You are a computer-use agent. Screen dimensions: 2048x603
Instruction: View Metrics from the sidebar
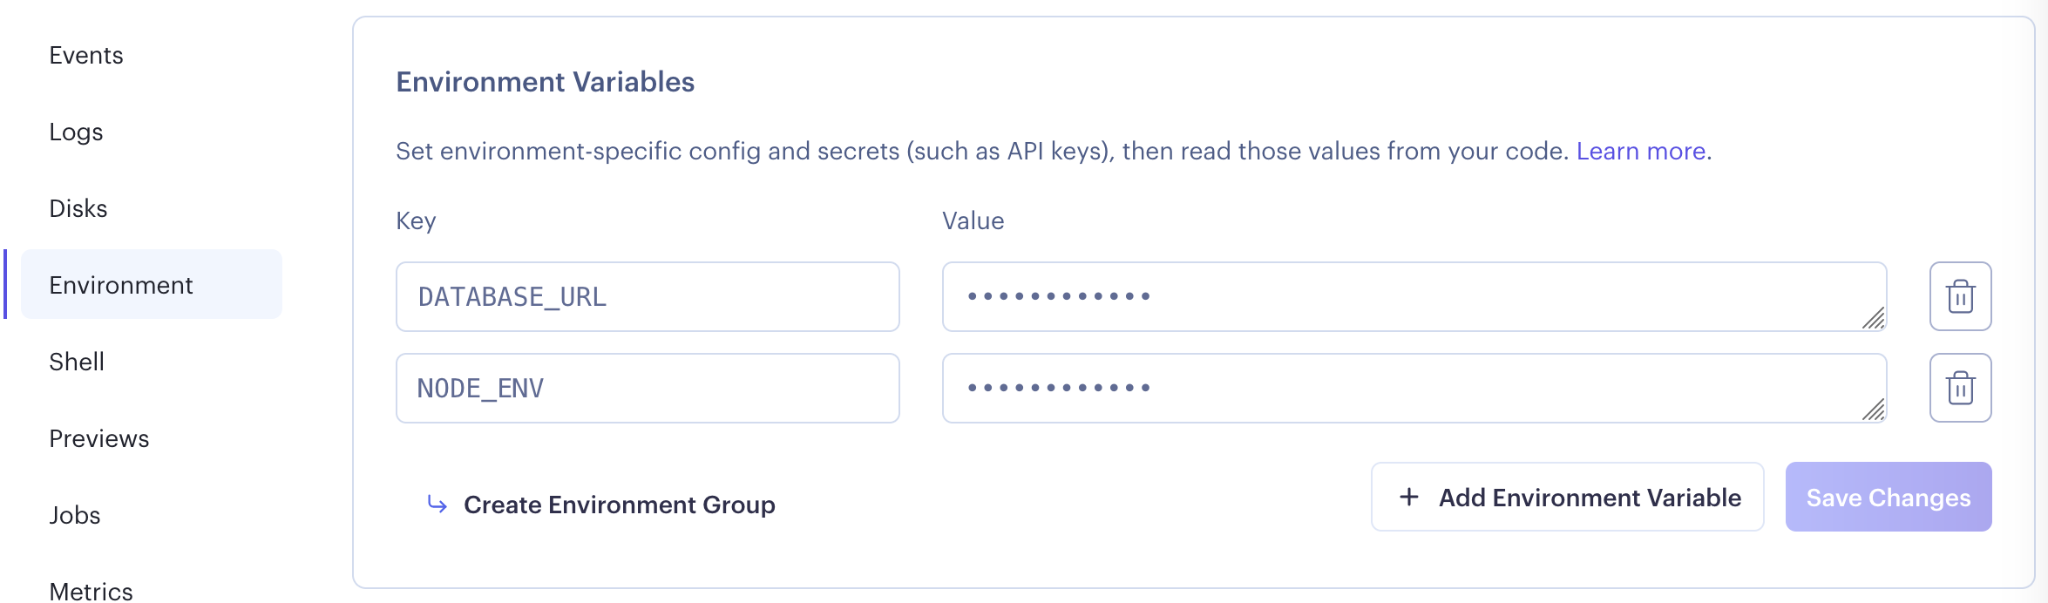92,591
